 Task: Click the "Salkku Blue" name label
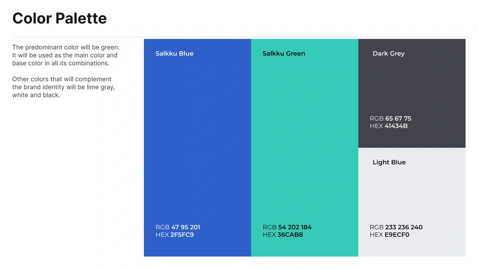click(174, 54)
